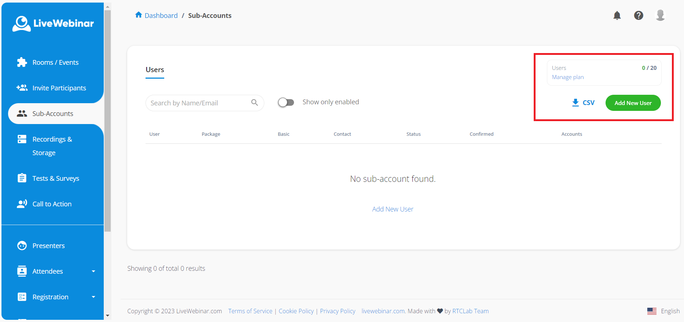This screenshot has width=684, height=322.
Task: Click the US flag language icon
Action: 652,311
